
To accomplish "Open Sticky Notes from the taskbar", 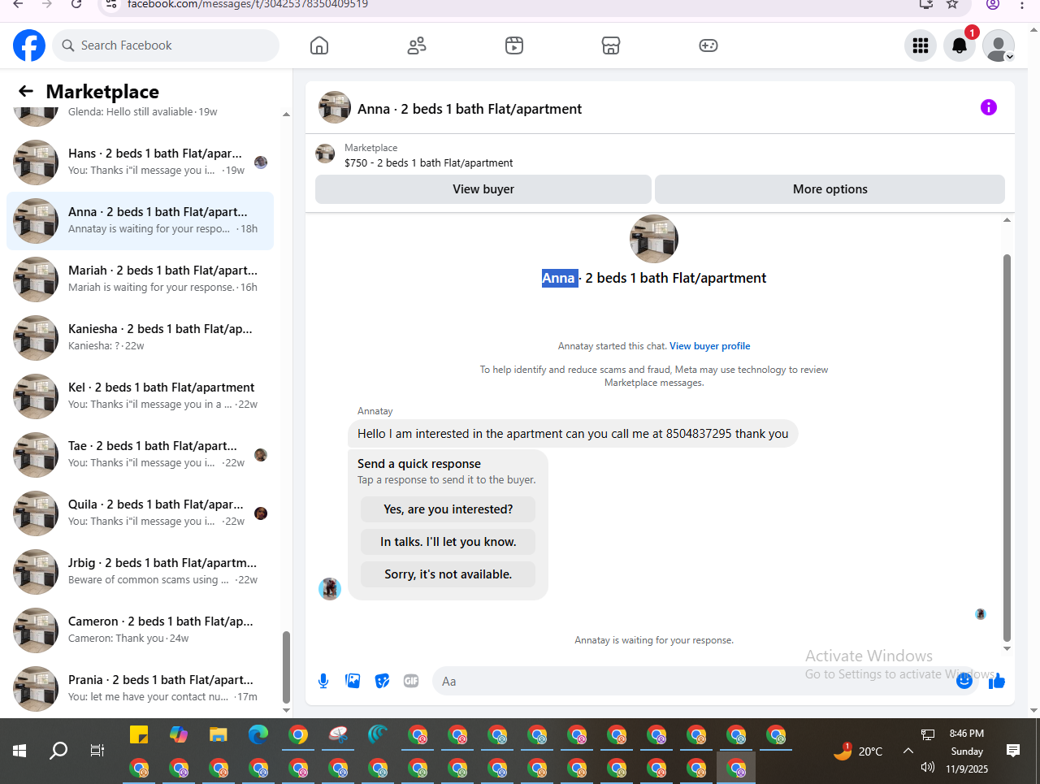I will 139,735.
